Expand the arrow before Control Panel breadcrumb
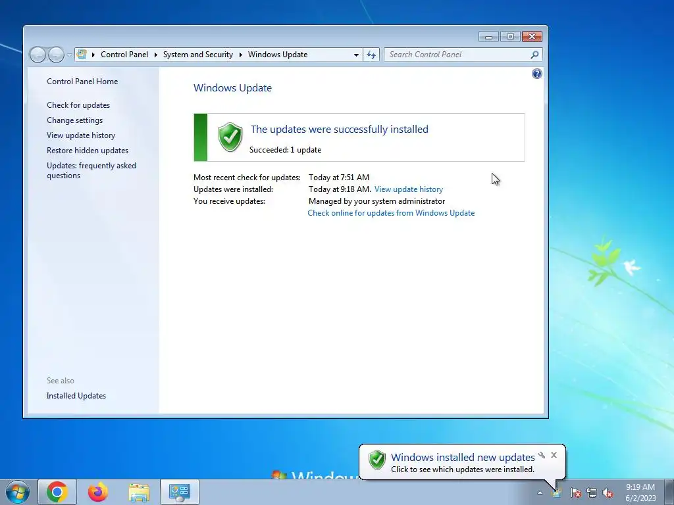 coord(93,55)
